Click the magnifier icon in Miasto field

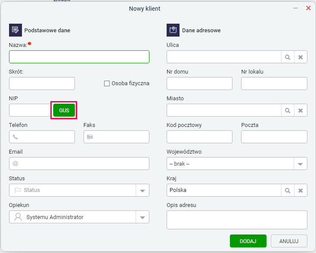click(x=288, y=111)
